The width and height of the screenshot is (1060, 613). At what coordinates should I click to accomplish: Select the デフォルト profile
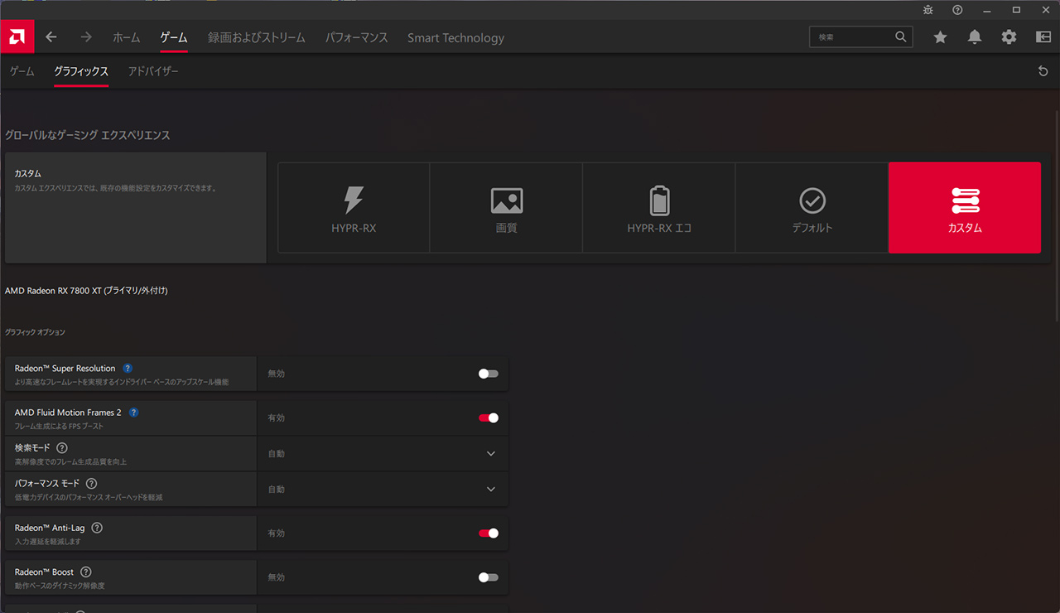812,208
